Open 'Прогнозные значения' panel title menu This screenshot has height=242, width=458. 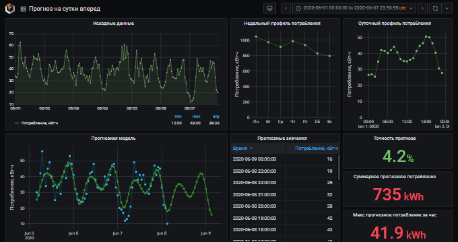tap(282, 138)
